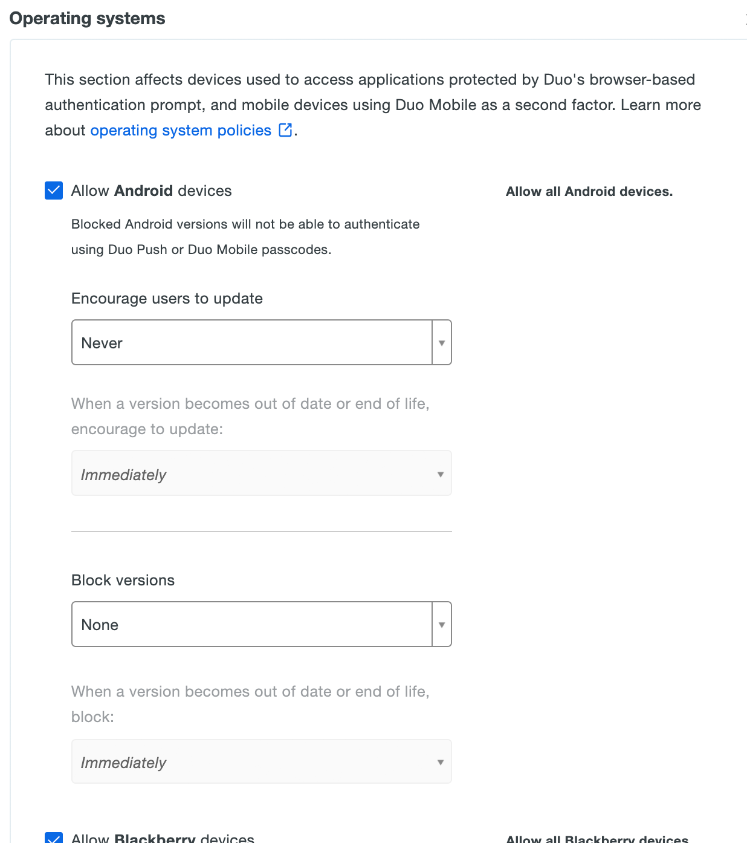The image size is (747, 843).
Task: Select the Allow all Android devices summary
Action: (x=589, y=192)
